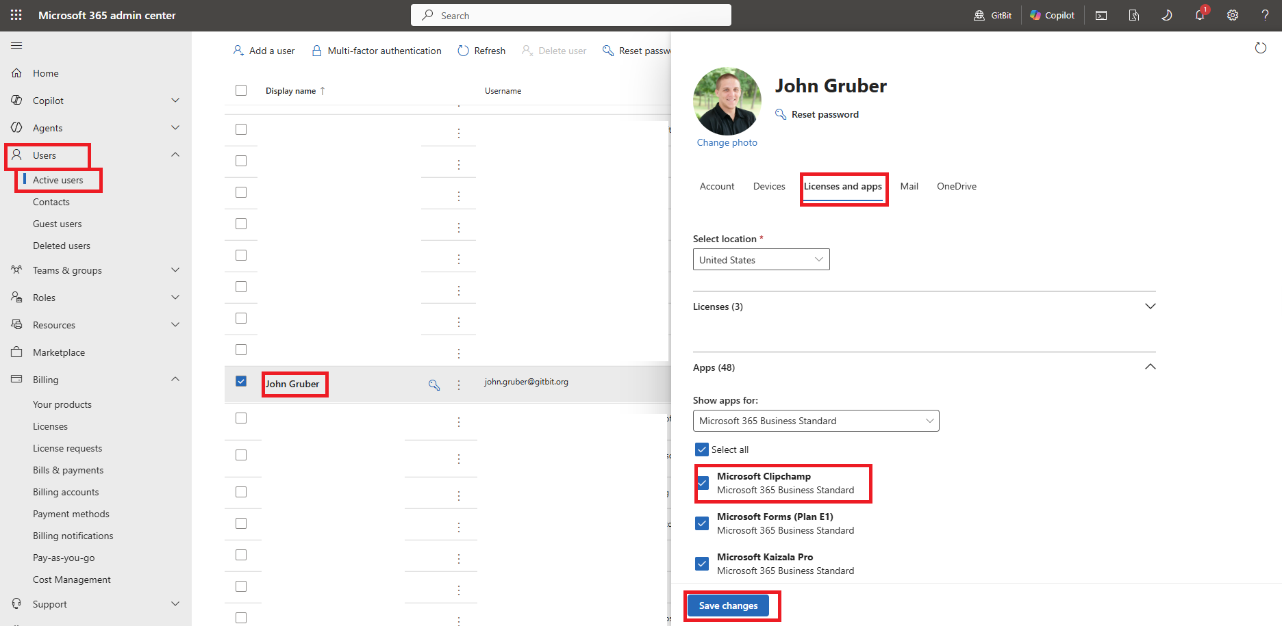Click the Resources icon in sidebar
The image size is (1282, 626).
click(16, 324)
